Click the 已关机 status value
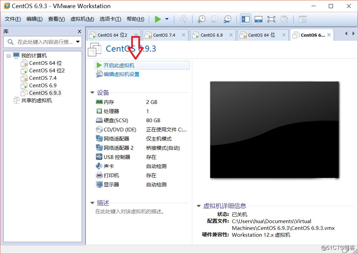 click(x=239, y=215)
